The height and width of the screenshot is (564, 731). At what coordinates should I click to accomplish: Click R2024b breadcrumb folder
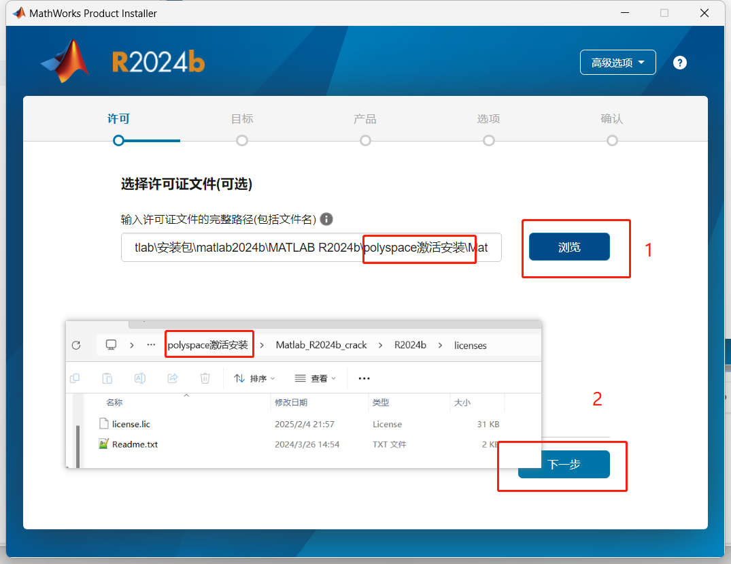pyautogui.click(x=410, y=345)
